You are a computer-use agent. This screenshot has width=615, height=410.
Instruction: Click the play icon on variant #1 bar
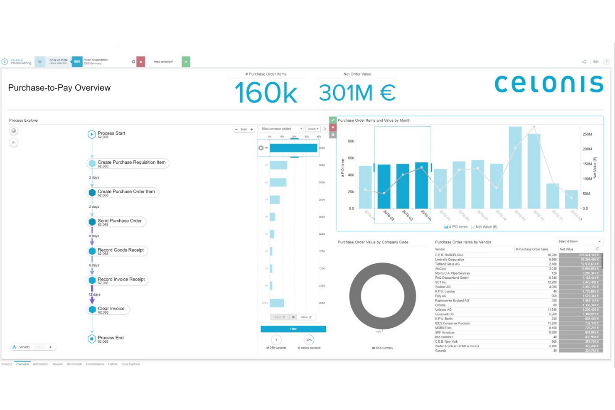click(x=261, y=147)
